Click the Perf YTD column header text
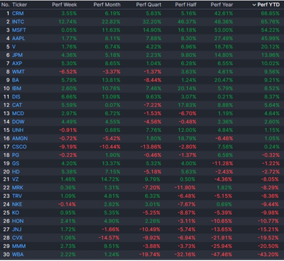The width and height of the screenshot is (284, 261). pos(269,5)
